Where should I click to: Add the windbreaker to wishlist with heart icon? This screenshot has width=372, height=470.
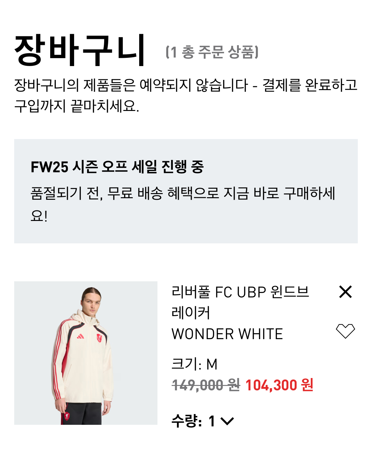click(345, 331)
